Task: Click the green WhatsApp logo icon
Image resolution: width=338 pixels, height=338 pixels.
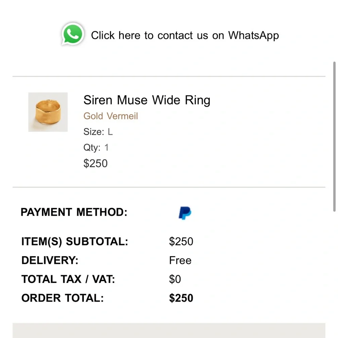Action: tap(72, 34)
